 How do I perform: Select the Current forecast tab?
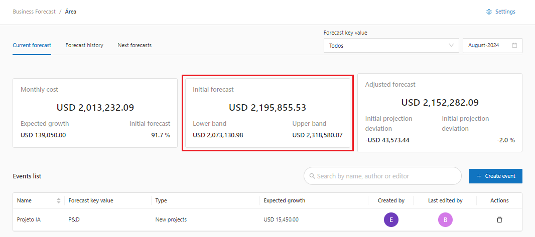tap(32, 45)
